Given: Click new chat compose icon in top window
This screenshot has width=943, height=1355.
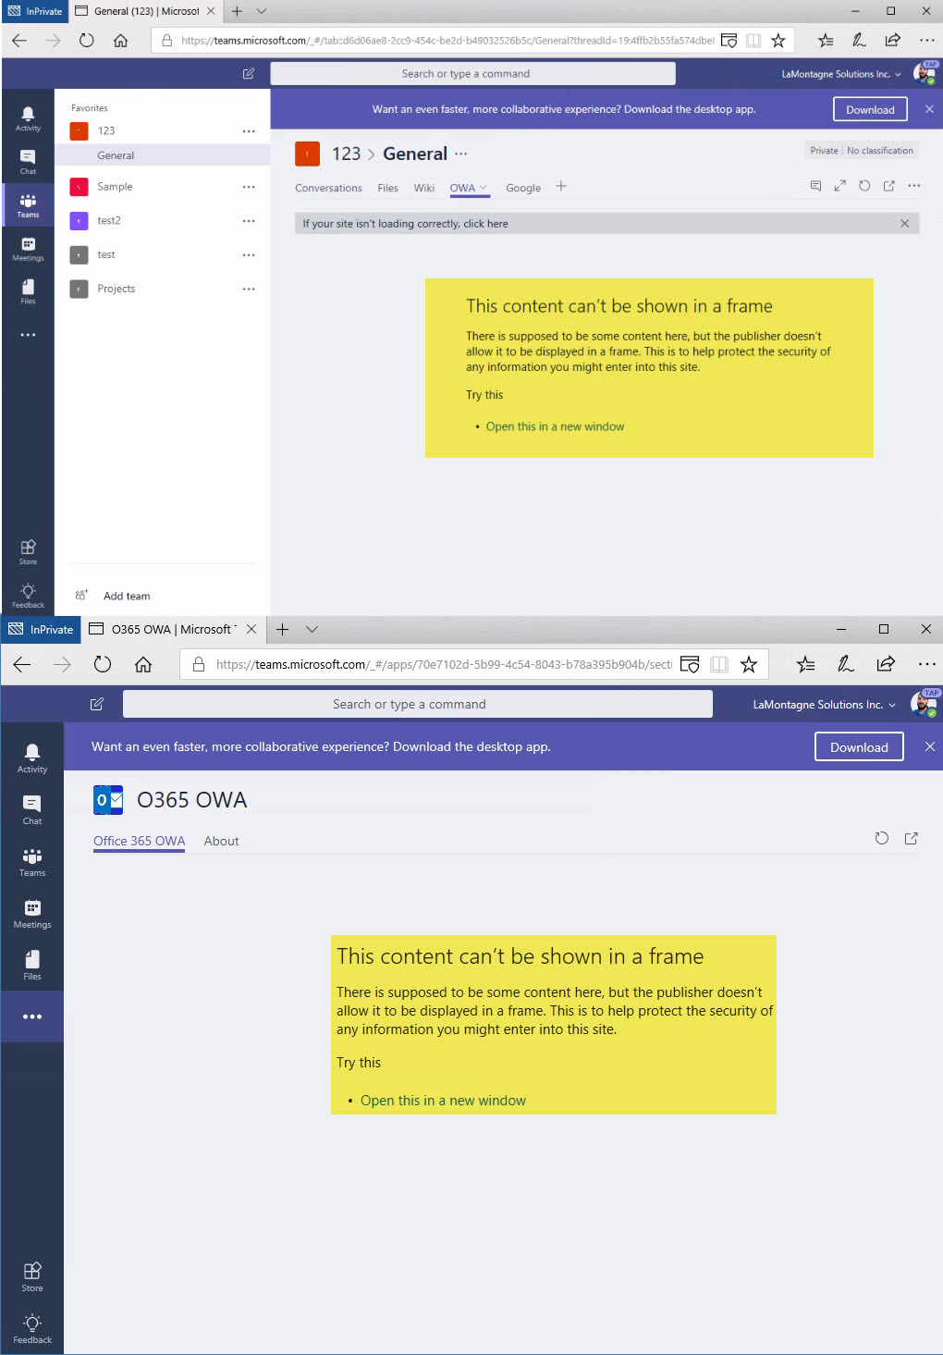Looking at the screenshot, I should 249,74.
